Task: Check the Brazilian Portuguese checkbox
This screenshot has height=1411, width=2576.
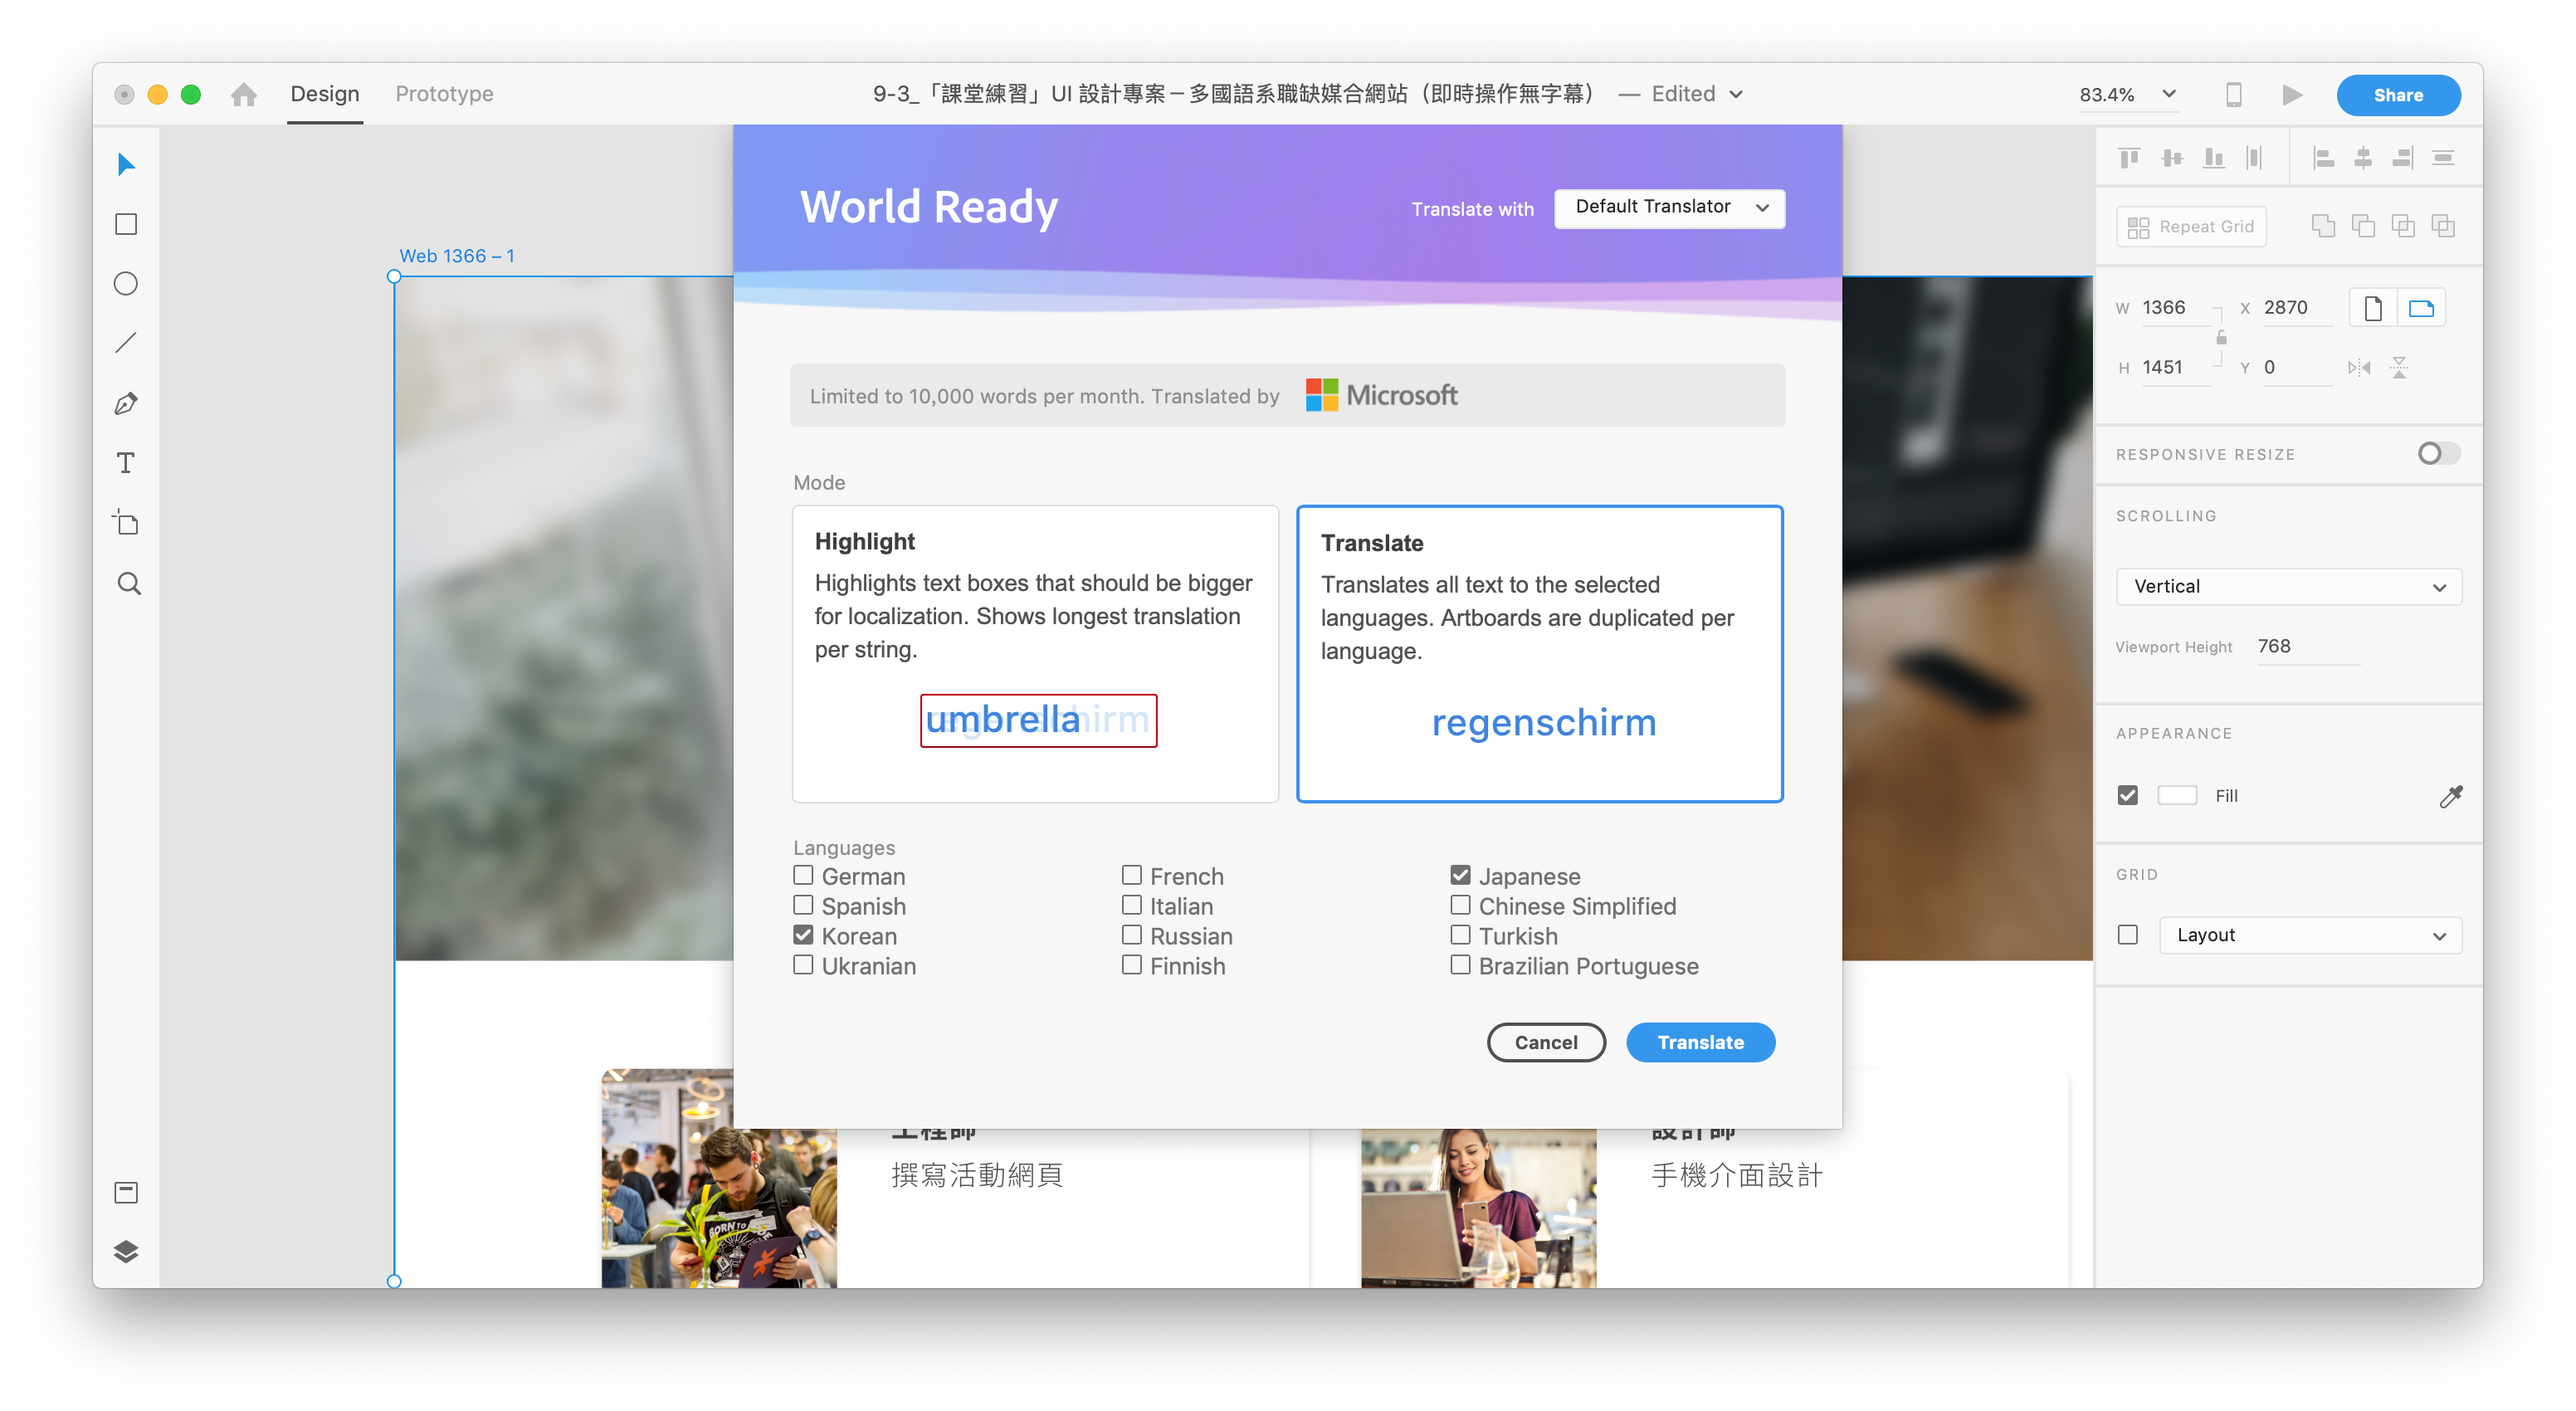Action: [x=1461, y=965]
